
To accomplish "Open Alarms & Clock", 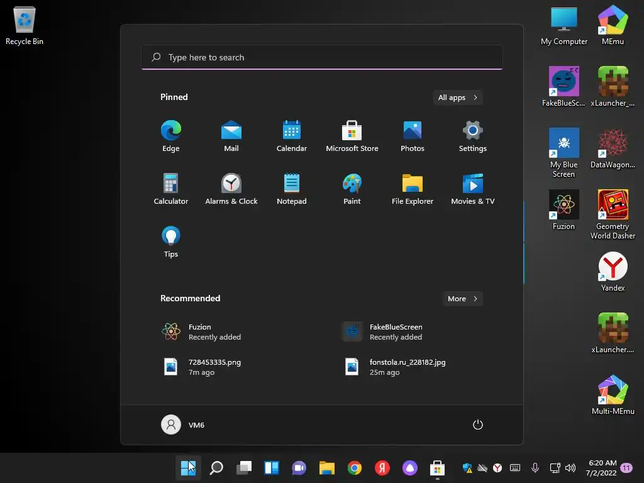I will point(231,189).
